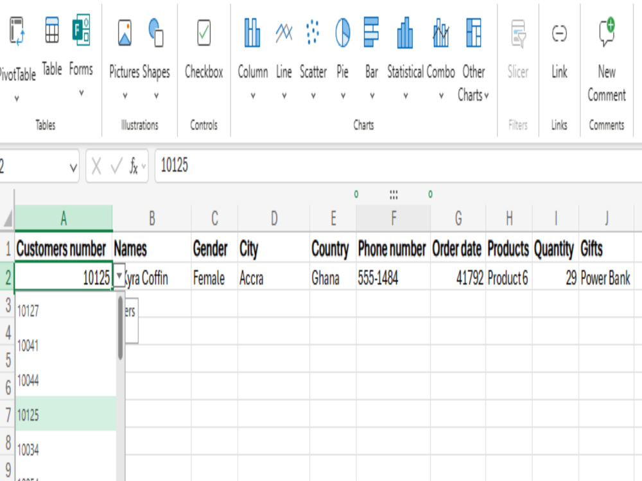The height and width of the screenshot is (481, 642).
Task: Expand the PivotTable dropdown arrow
Action: [x=17, y=99]
